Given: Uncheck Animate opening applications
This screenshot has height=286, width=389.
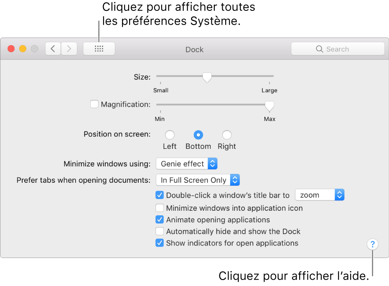Looking at the screenshot, I should pyautogui.click(x=160, y=220).
